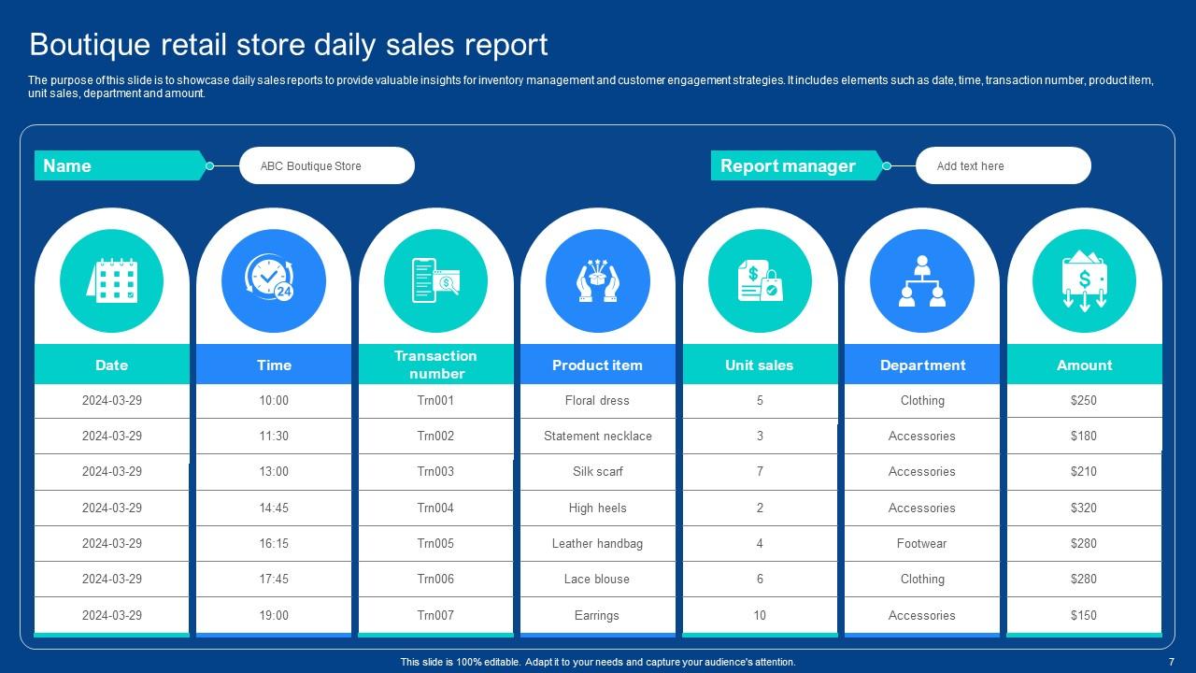
Task: Select the Trn006 transaction cell
Action: point(436,579)
